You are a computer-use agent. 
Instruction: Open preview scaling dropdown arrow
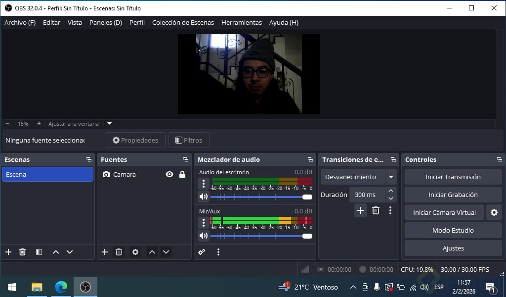(x=109, y=123)
